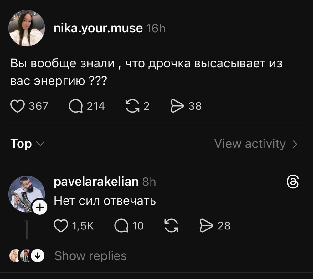Share pavelarakelian's reply via the send icon
The image size is (313, 279).
coord(206,226)
